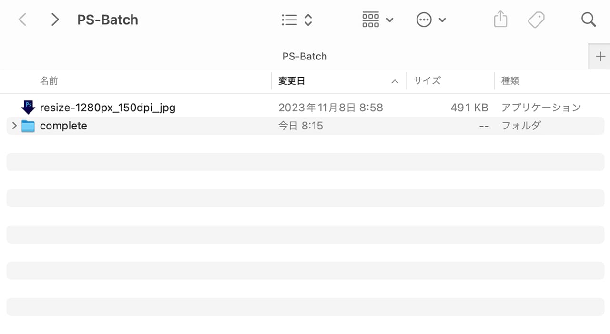
Task: Click the 種類 column header
Action: pos(510,81)
